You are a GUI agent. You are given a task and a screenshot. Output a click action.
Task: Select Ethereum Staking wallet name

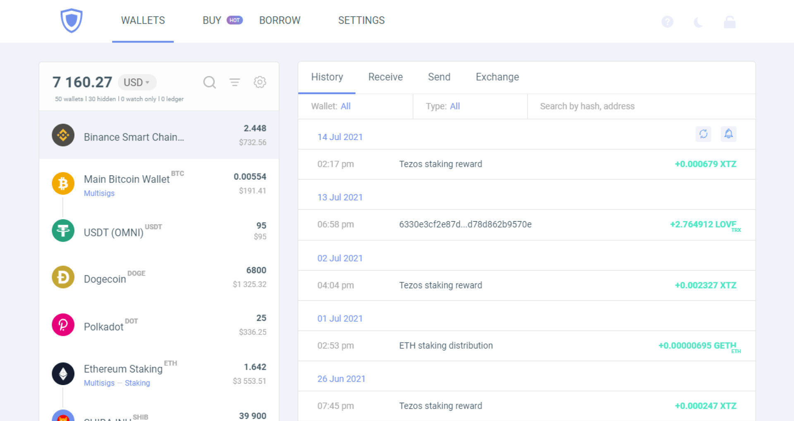pos(123,369)
